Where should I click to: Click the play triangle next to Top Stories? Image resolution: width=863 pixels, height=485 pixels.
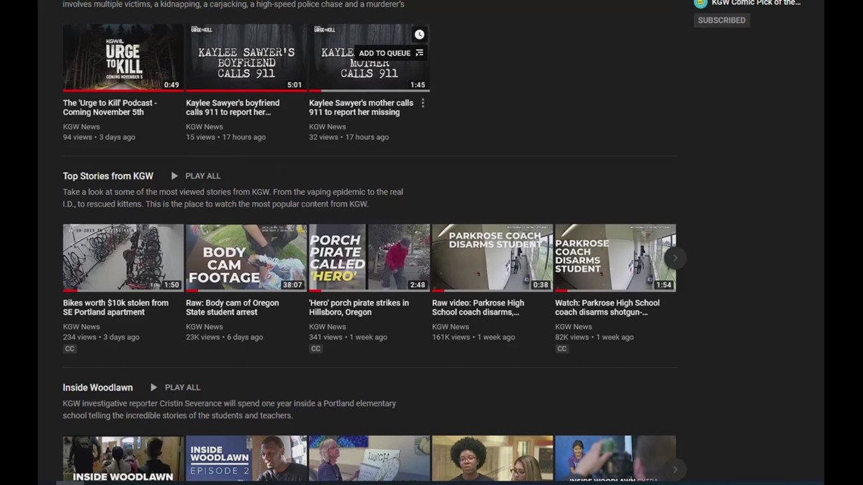[x=175, y=176]
